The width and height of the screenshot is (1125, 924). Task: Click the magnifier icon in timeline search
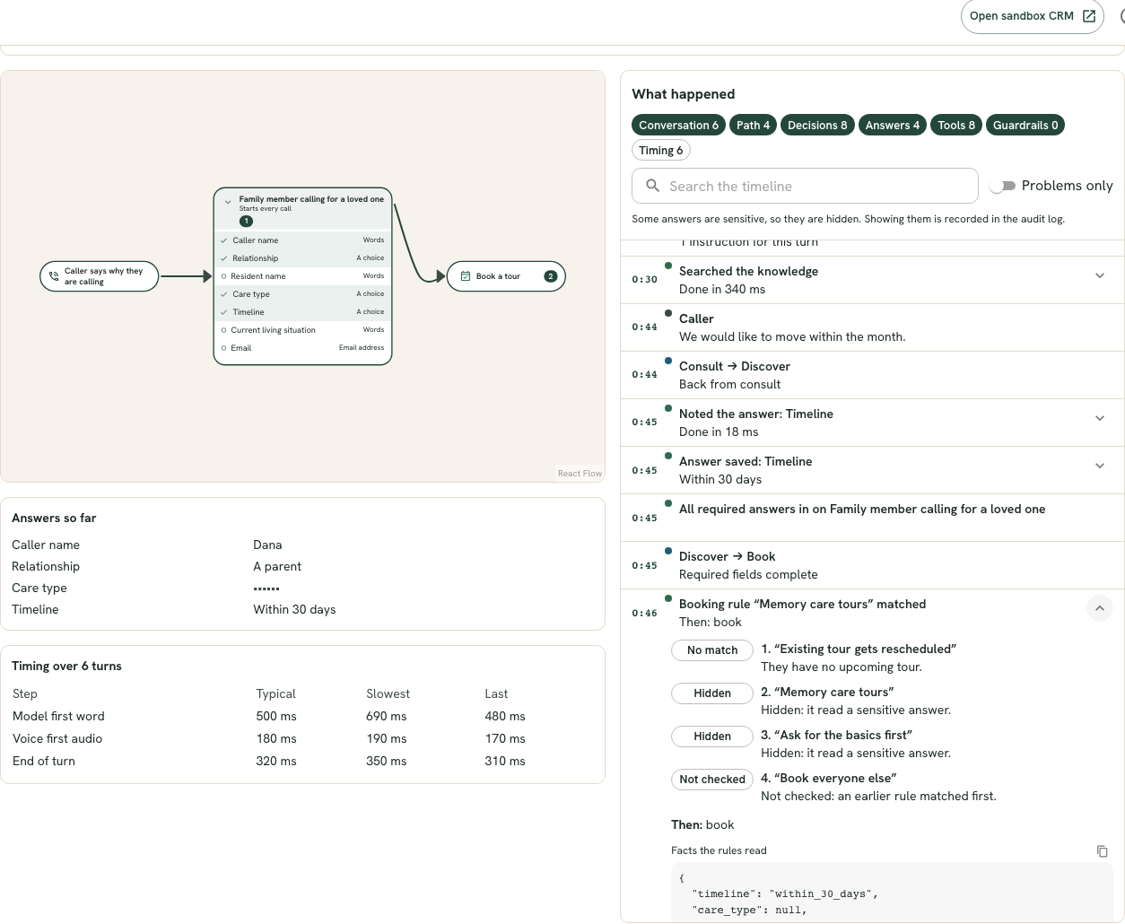coord(653,186)
